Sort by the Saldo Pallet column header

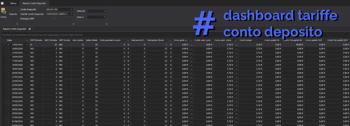(91, 40)
